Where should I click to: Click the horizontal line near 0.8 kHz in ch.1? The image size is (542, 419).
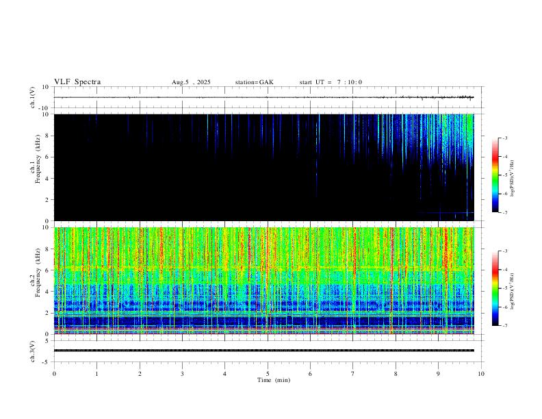(x=446, y=212)
